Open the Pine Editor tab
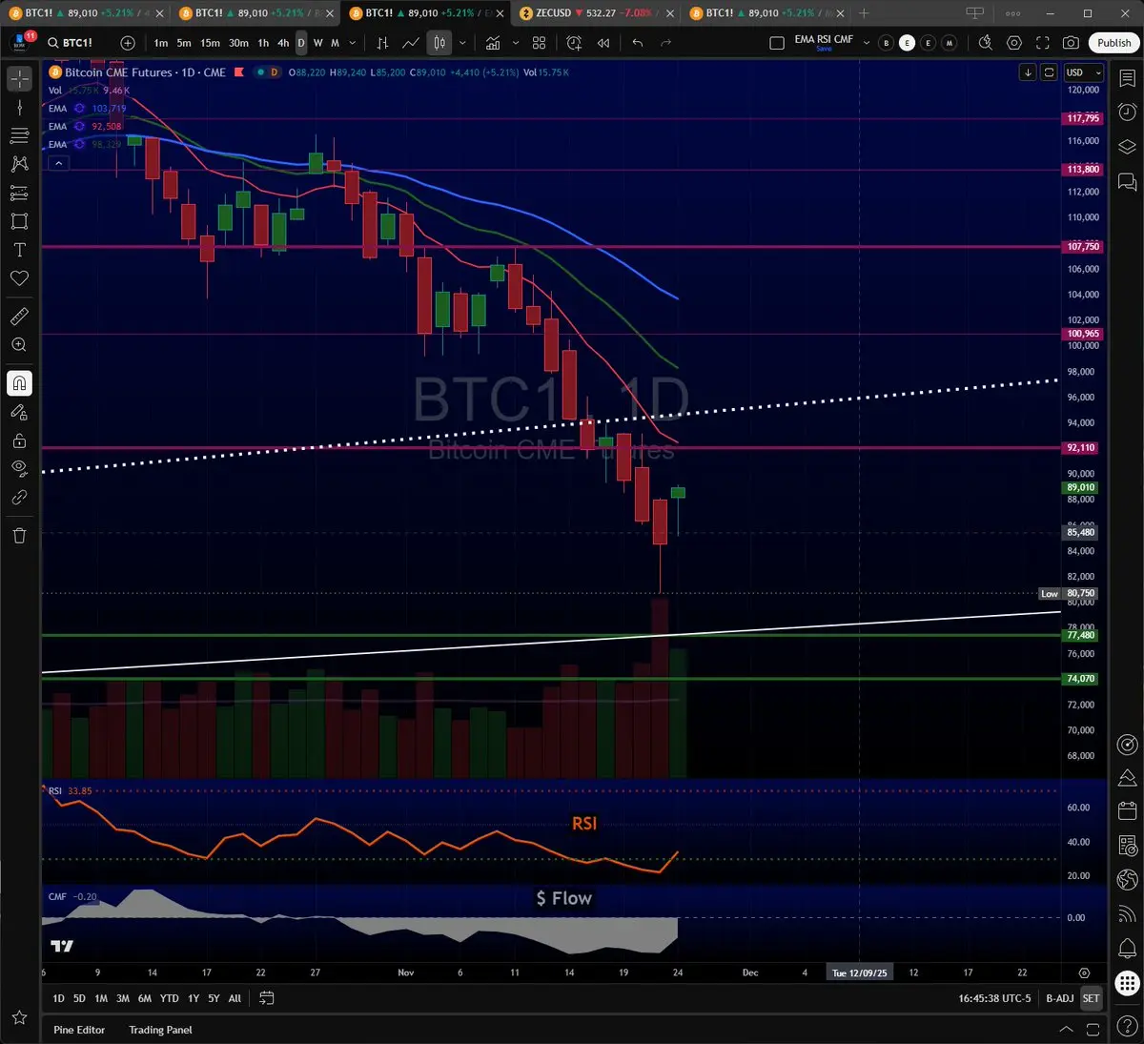 click(x=79, y=1030)
